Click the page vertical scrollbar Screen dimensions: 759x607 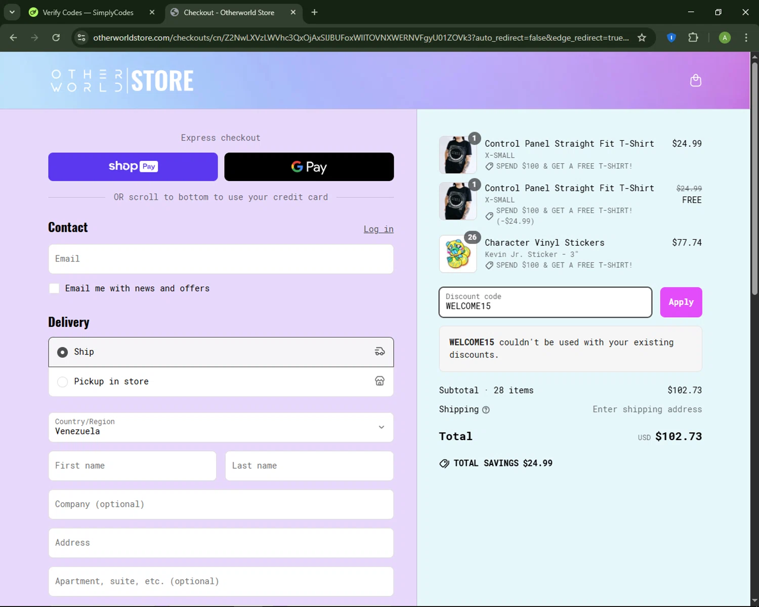[754, 178]
